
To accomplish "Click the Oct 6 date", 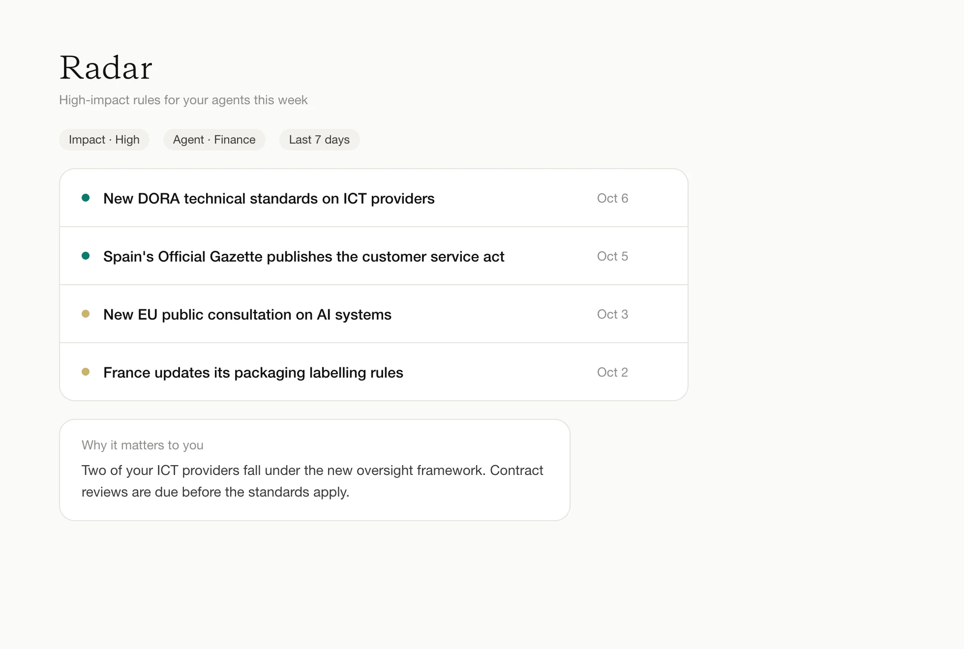I will (x=612, y=198).
